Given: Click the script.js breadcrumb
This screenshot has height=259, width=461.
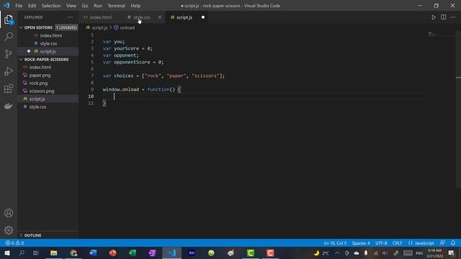Looking at the screenshot, I should tap(99, 27).
